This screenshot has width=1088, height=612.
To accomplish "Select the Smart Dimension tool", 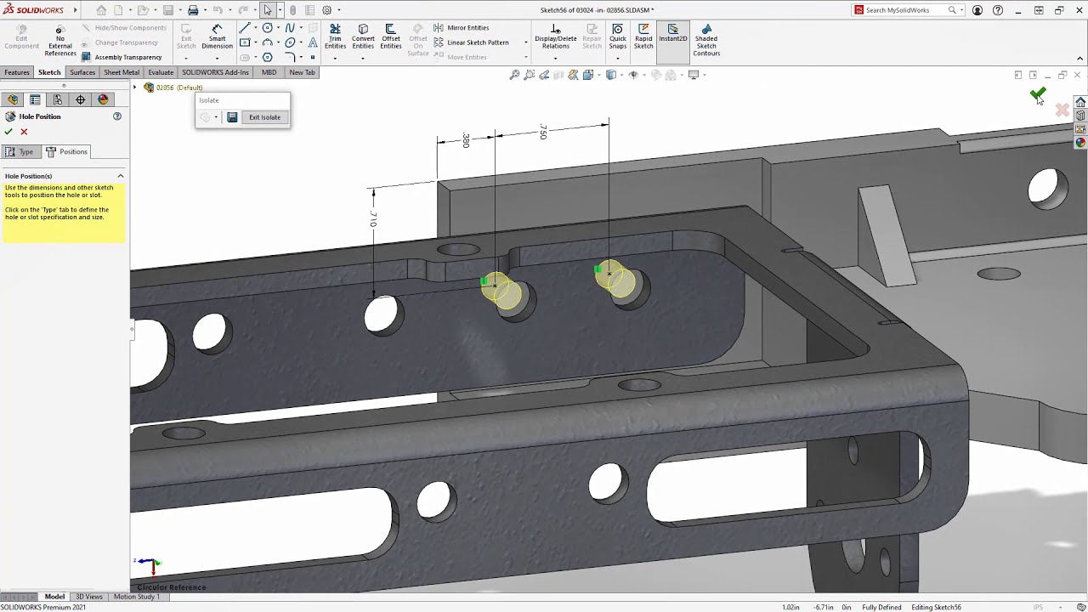I will coord(217,37).
